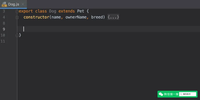Click the constructor keyword

[x=36, y=17]
